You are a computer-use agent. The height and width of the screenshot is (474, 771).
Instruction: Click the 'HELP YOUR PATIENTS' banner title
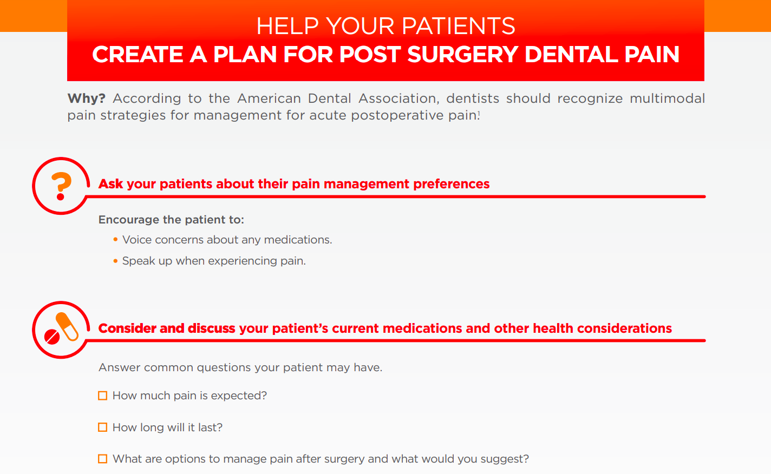tap(385, 26)
